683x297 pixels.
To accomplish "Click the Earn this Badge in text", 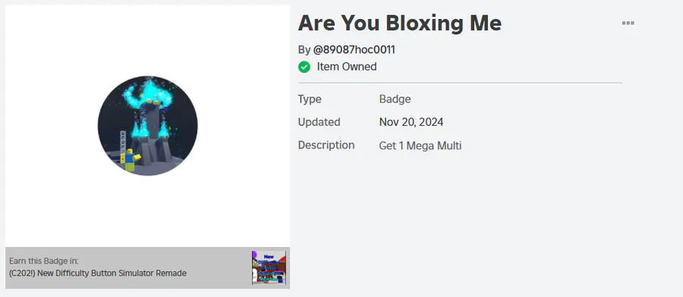I will tap(43, 261).
